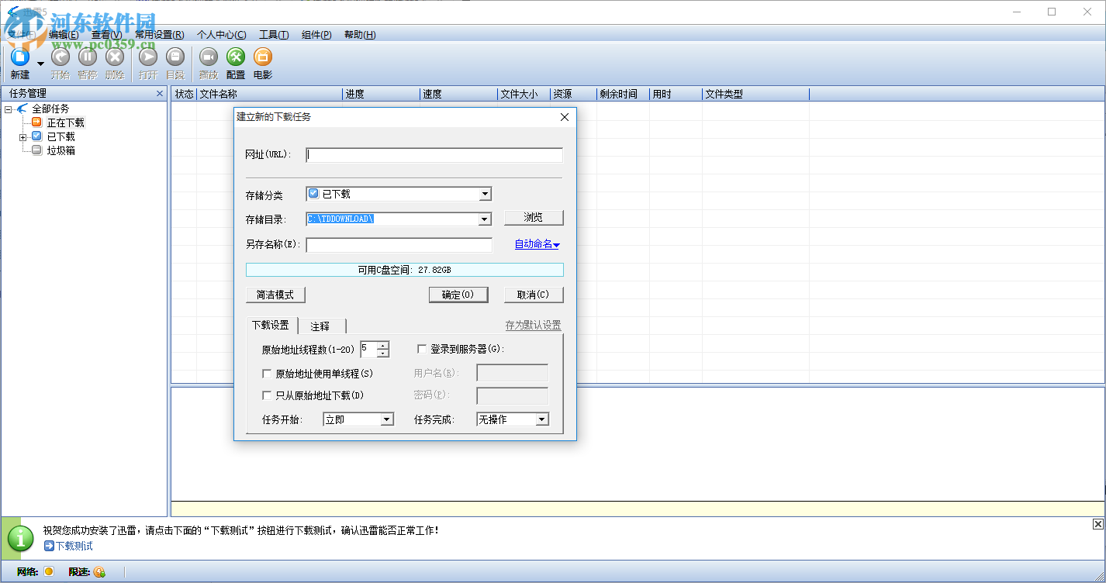This screenshot has height=583, width=1106.
Task: Click the 目录 directory toolbar icon
Action: pyautogui.click(x=175, y=57)
